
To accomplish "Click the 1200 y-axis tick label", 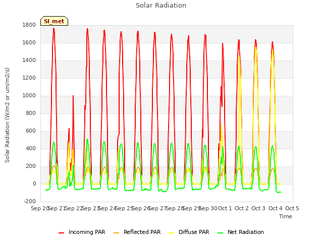I will 29,78.
